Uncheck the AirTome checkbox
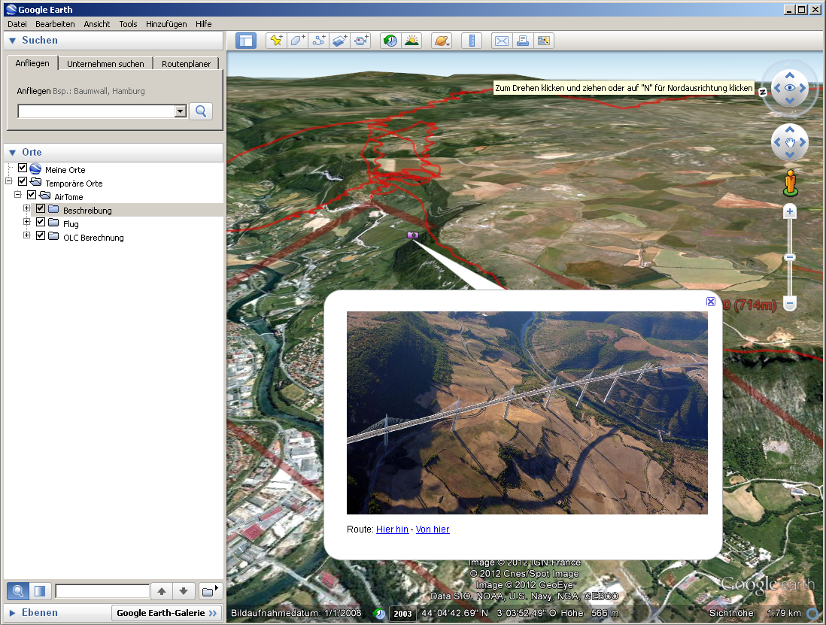The height and width of the screenshot is (625, 826). point(32,195)
